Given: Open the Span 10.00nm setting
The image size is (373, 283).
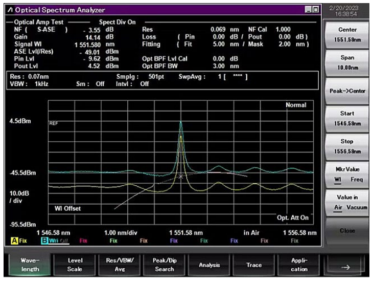Looking at the screenshot, I should point(347,63).
